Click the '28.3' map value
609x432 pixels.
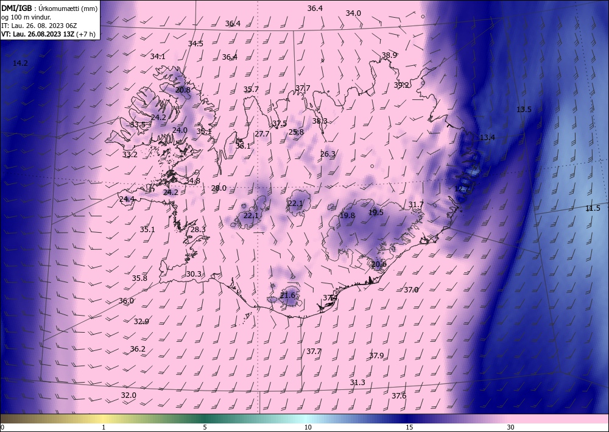pos(198,230)
